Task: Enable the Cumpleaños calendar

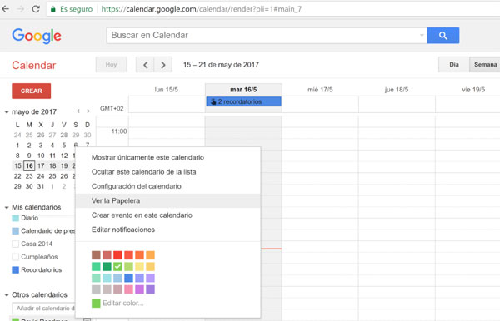Action: pyautogui.click(x=15, y=257)
